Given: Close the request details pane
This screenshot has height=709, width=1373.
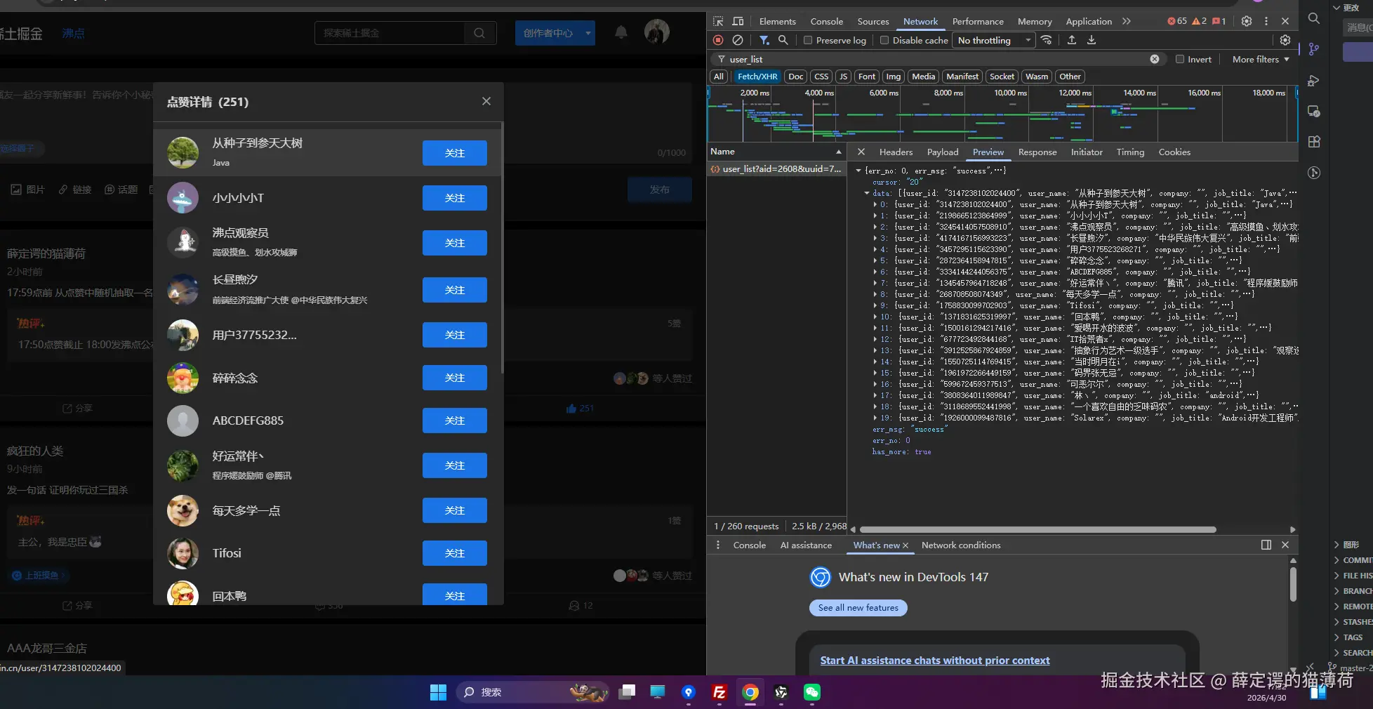Looking at the screenshot, I should point(861,152).
